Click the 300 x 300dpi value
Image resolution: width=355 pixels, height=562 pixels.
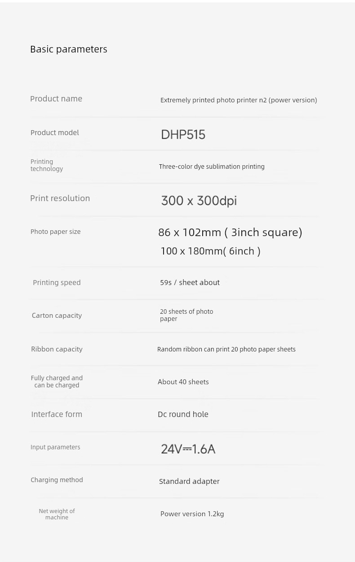pyautogui.click(x=199, y=201)
